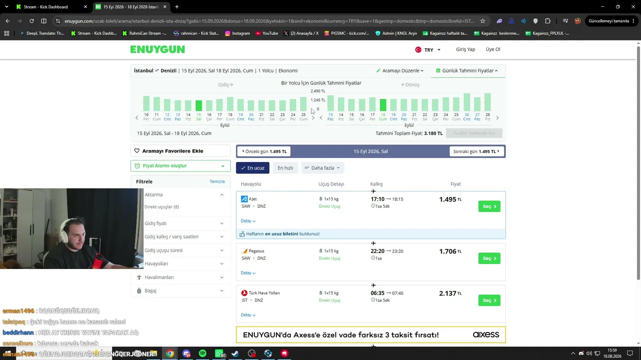Click the luggage icon next to Bagaj filter
Image resolution: width=641 pixels, height=360 pixels.
coord(139,290)
